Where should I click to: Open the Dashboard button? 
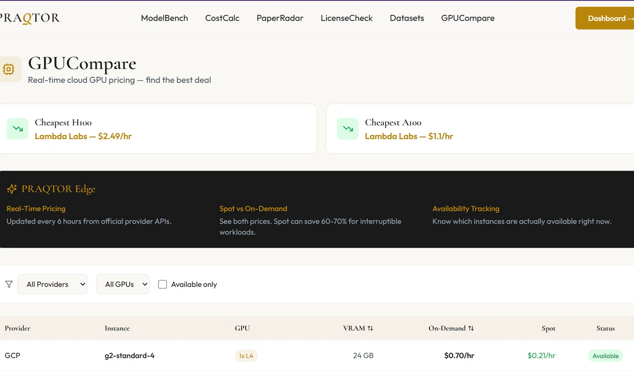[x=605, y=18]
